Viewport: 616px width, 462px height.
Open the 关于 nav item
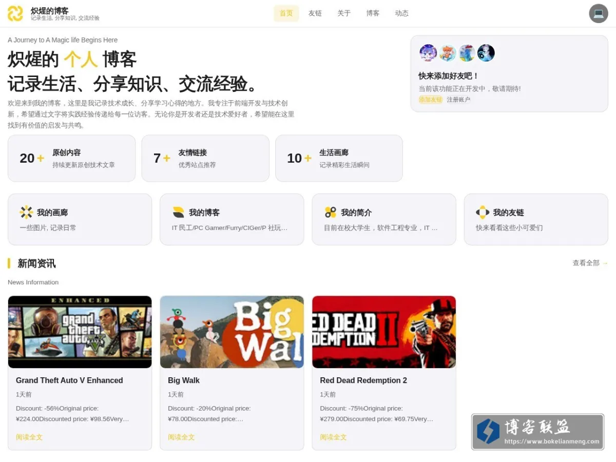coord(344,13)
